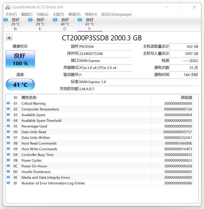
Task: Click the status dot for Available Spare row 03
Action: (8, 115)
